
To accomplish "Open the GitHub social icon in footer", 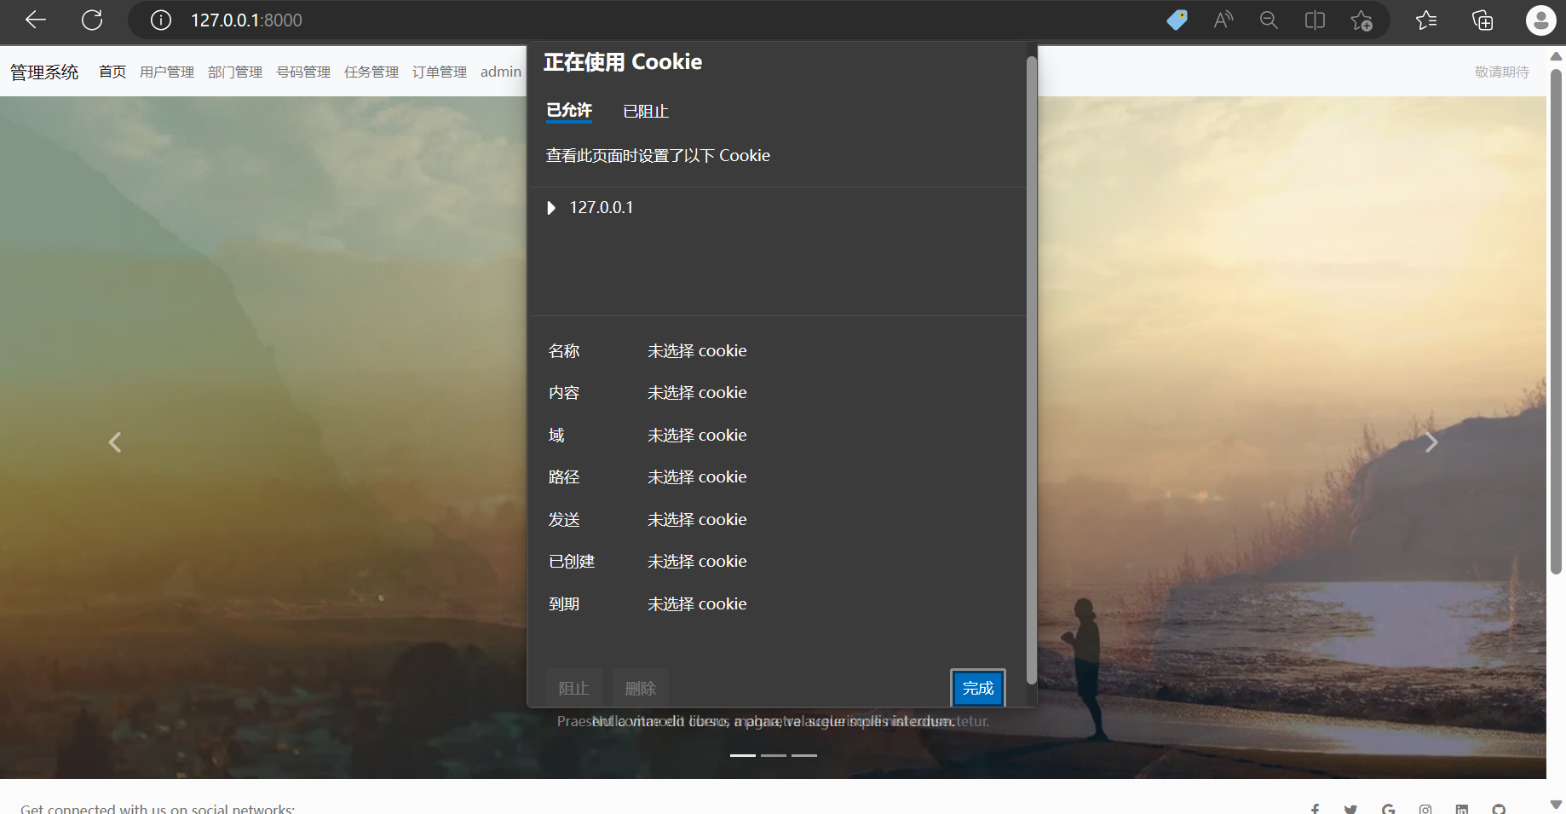I will [x=1499, y=809].
